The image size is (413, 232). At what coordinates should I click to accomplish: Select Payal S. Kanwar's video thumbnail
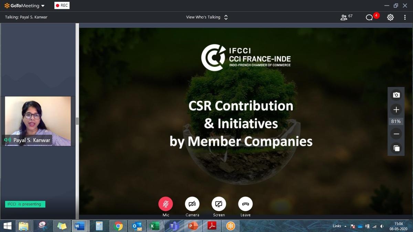(x=38, y=121)
